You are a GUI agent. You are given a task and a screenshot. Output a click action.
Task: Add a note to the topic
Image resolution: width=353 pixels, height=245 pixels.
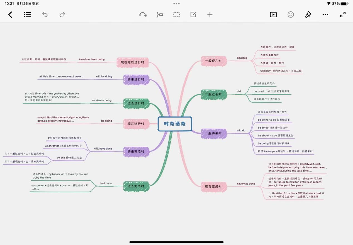pos(193,15)
